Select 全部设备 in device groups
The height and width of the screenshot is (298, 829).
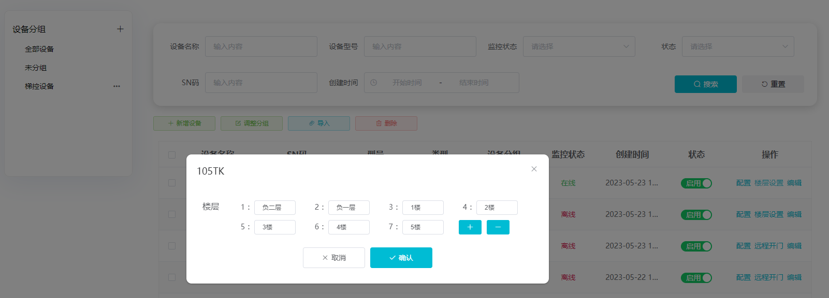pos(39,49)
